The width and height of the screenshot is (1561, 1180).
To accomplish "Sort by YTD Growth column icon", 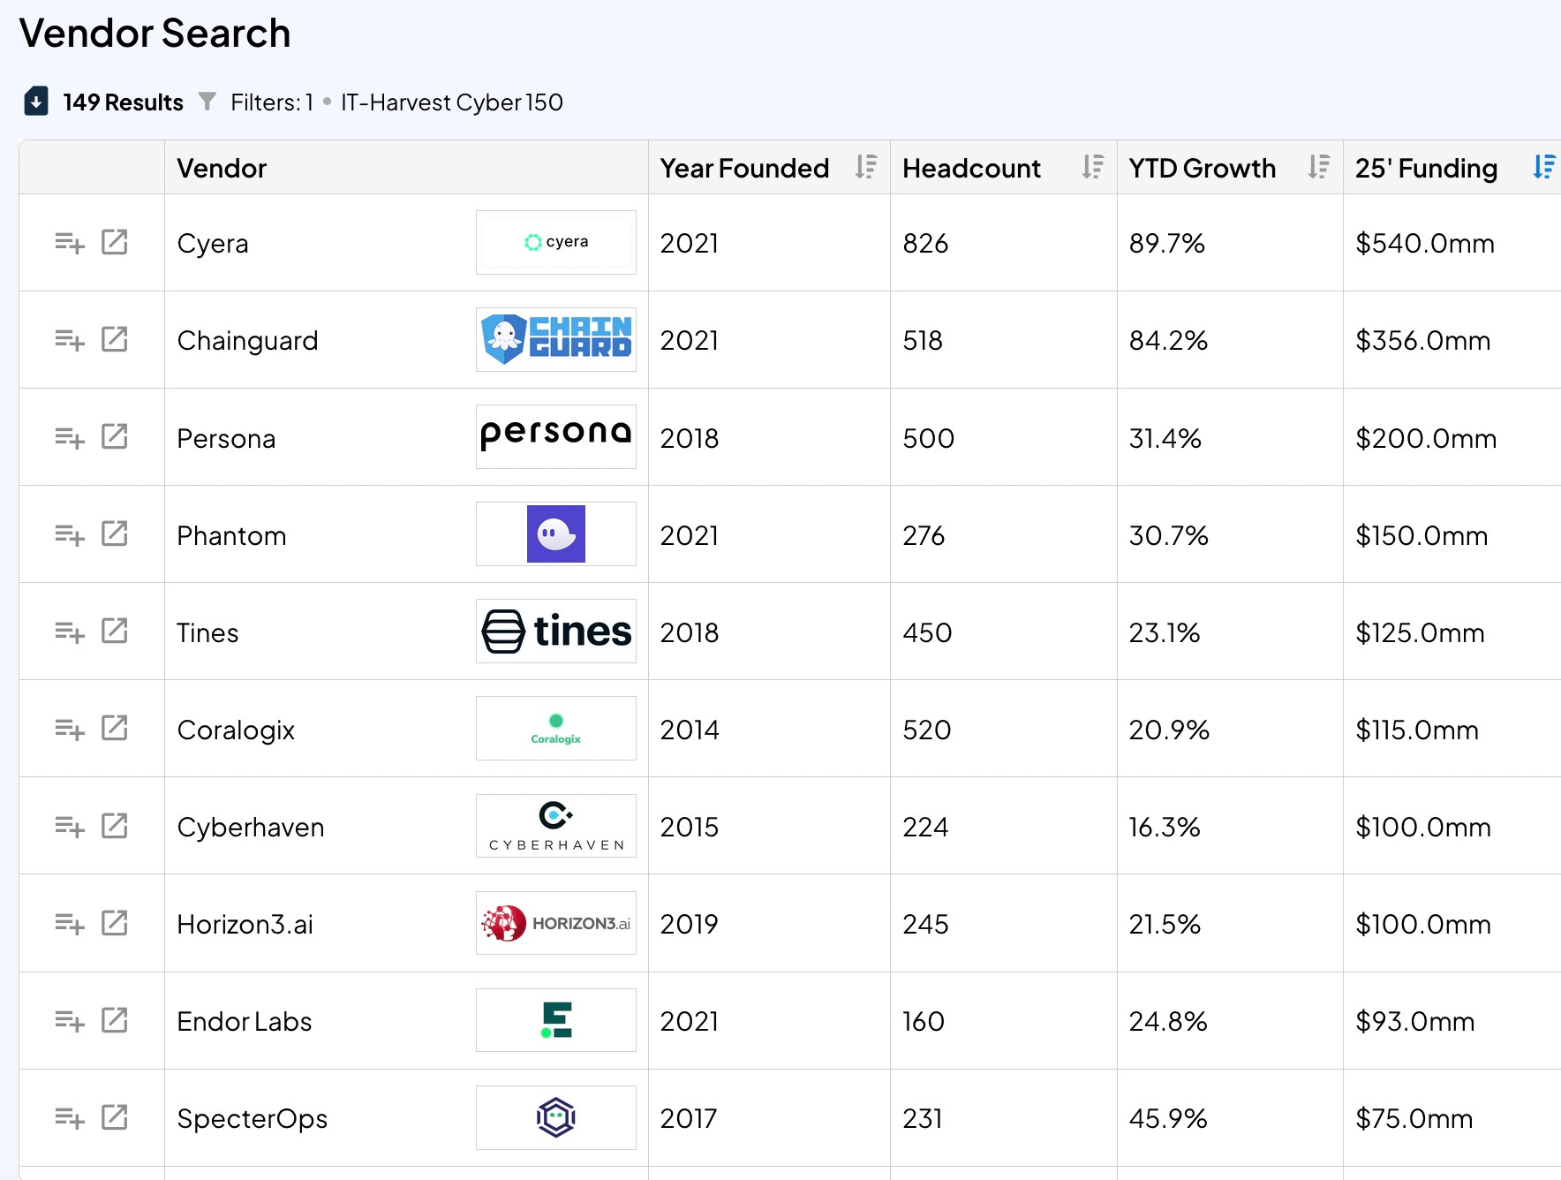I will pos(1319,167).
